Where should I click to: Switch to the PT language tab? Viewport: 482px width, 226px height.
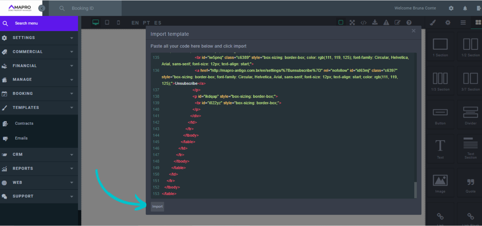pos(146,23)
